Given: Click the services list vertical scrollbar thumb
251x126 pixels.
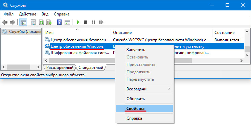Looking at the screenshot, I should (x=247, y=49).
